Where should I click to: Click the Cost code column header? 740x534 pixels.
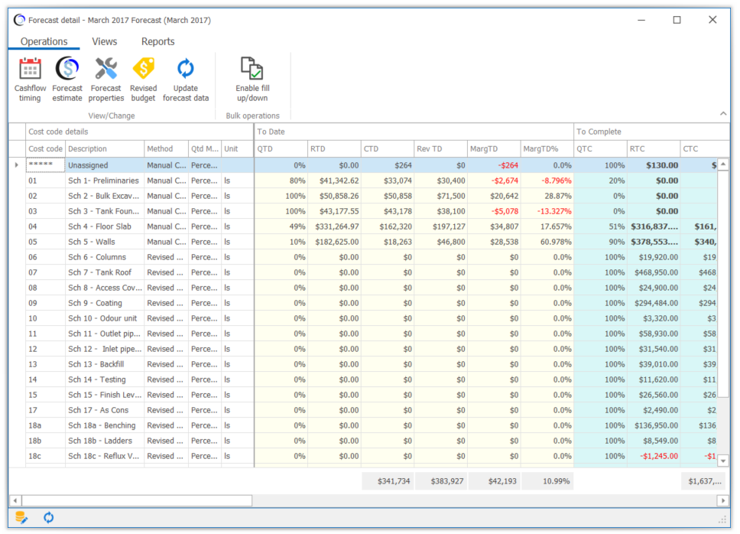[x=45, y=148]
